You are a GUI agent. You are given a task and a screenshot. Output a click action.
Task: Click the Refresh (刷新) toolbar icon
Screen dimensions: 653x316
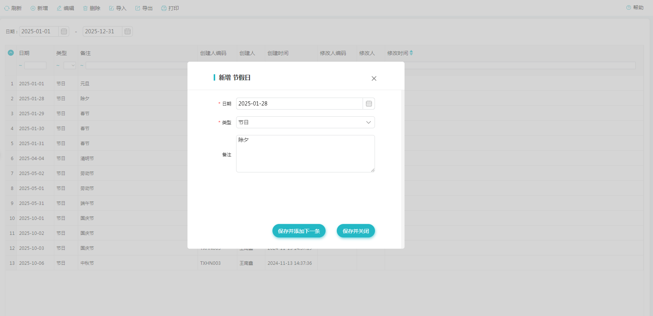[x=7, y=8]
